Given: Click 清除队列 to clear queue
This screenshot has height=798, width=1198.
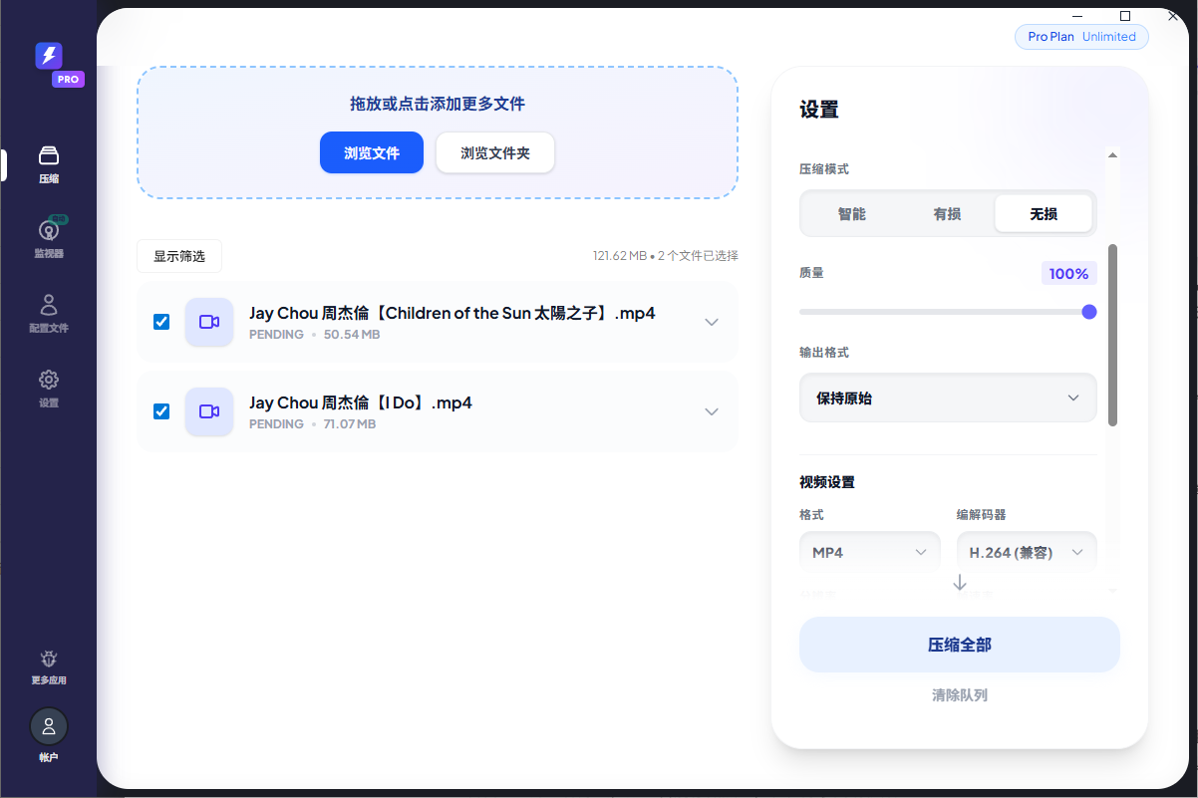Looking at the screenshot, I should [960, 695].
